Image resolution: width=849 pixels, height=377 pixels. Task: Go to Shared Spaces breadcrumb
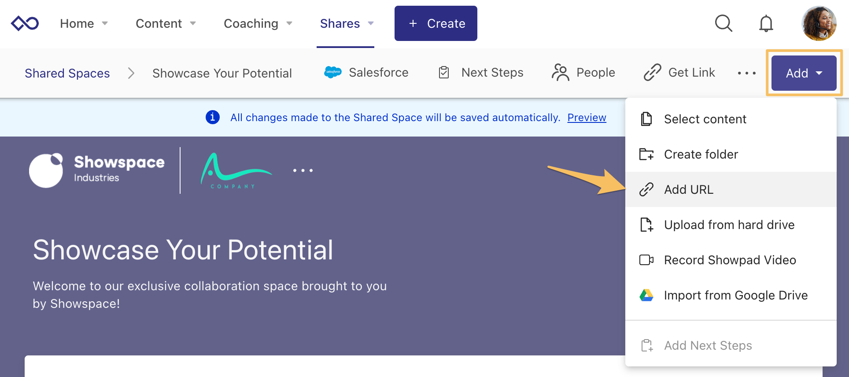[67, 73]
